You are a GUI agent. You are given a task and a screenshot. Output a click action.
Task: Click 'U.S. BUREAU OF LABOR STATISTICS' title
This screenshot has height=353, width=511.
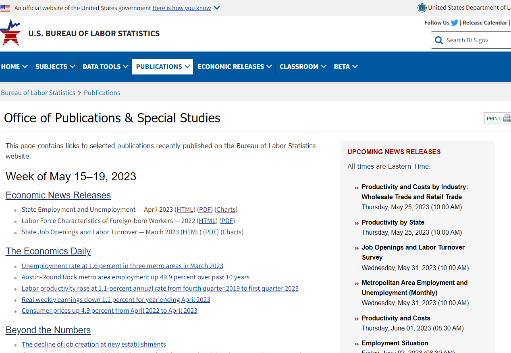94,33
